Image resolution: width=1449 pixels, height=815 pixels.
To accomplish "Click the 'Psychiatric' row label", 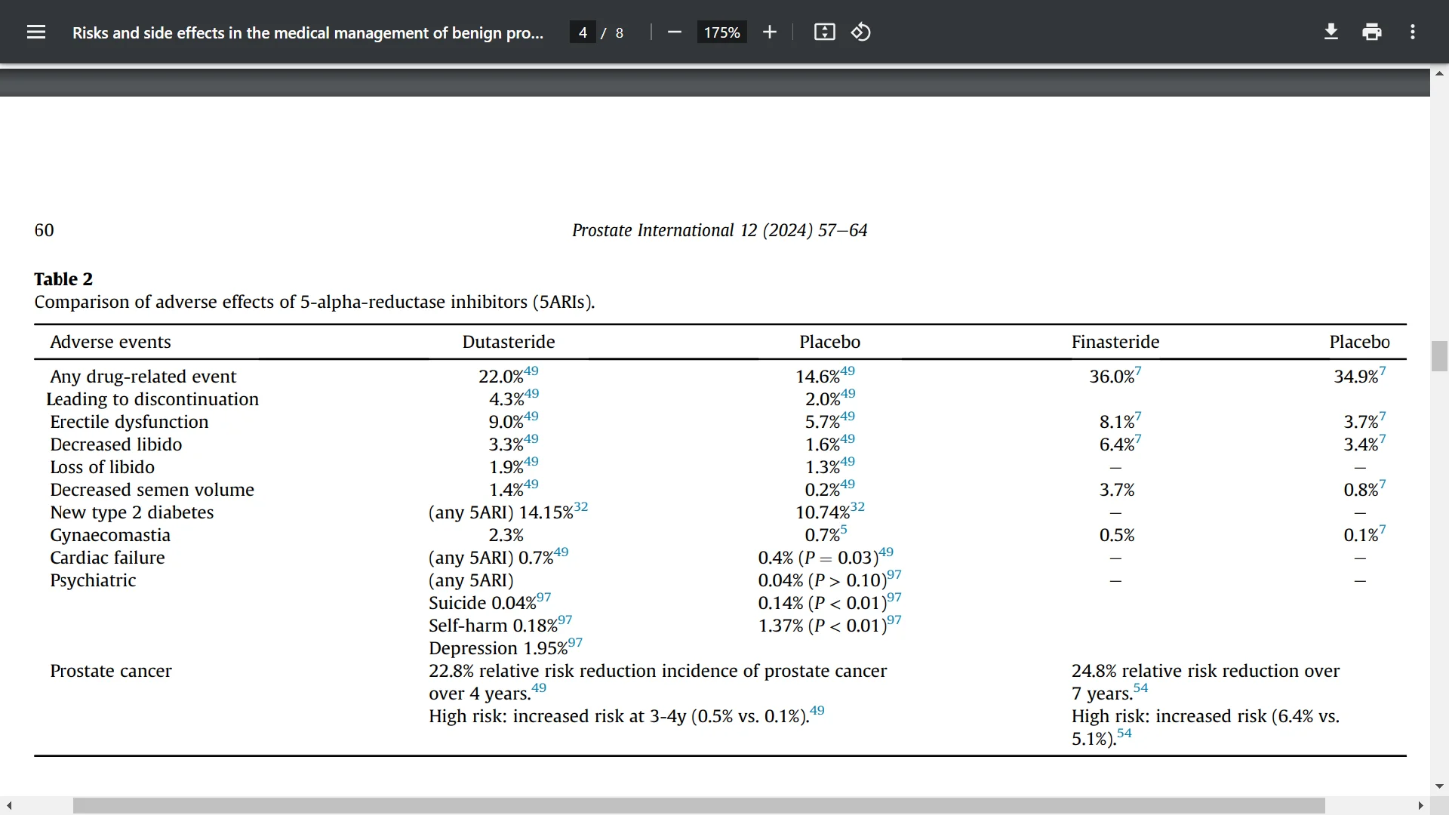I will (93, 580).
